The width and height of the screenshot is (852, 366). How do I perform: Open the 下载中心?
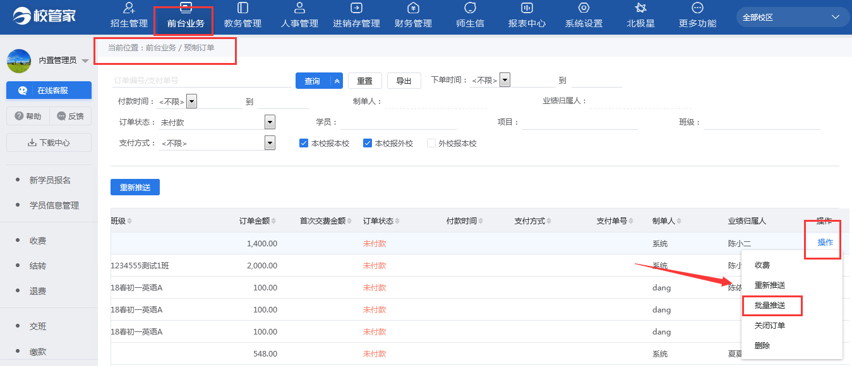(x=49, y=142)
